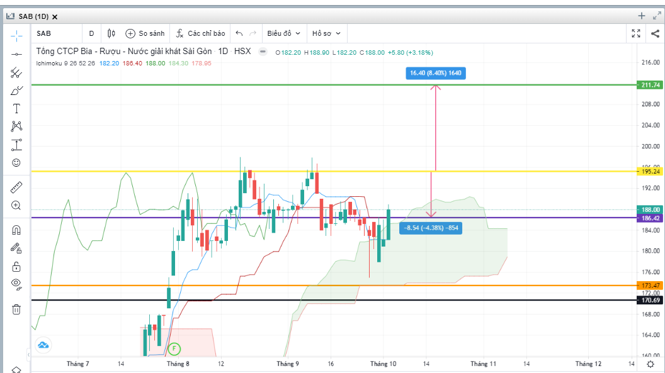
Task: Toggle stay-in-drawing-mode pencil lock
Action: coord(16,248)
